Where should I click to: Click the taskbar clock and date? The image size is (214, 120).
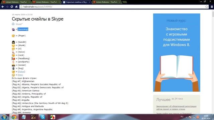pos(206,117)
